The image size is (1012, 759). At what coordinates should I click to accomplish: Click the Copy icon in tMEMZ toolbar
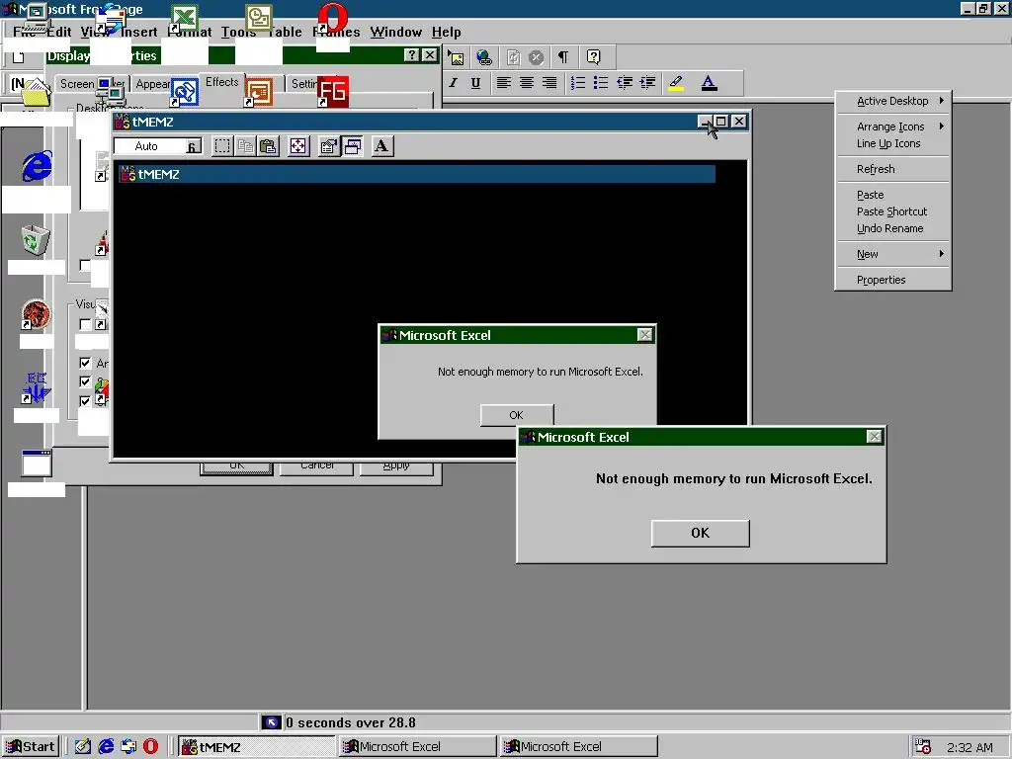click(x=245, y=146)
